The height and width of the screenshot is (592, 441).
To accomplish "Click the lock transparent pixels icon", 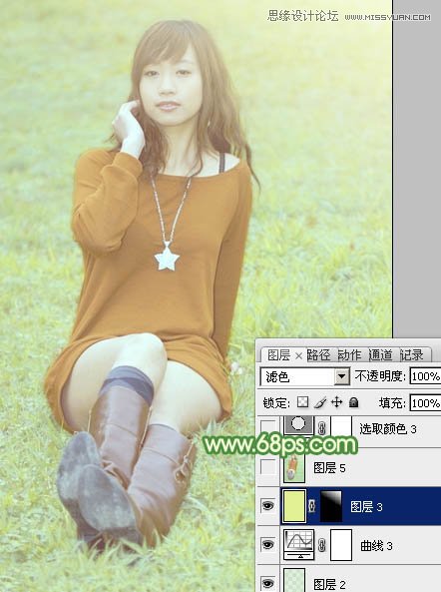I will 302,402.
